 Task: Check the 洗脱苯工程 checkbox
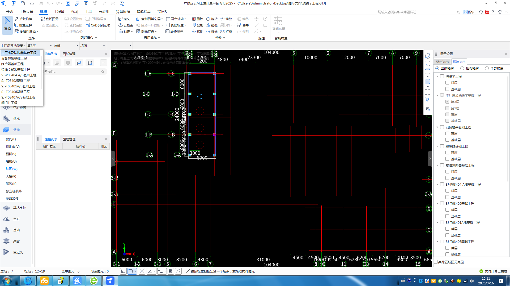(442, 76)
